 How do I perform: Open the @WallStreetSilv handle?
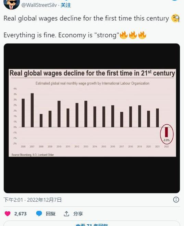tap(39, 5)
